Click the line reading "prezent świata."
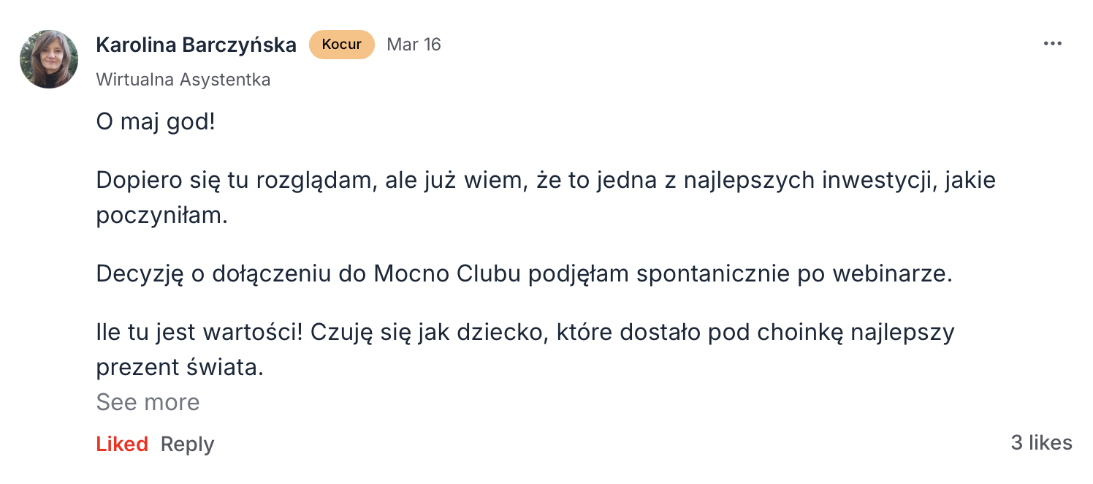The height and width of the screenshot is (484, 1093). pyautogui.click(x=179, y=368)
